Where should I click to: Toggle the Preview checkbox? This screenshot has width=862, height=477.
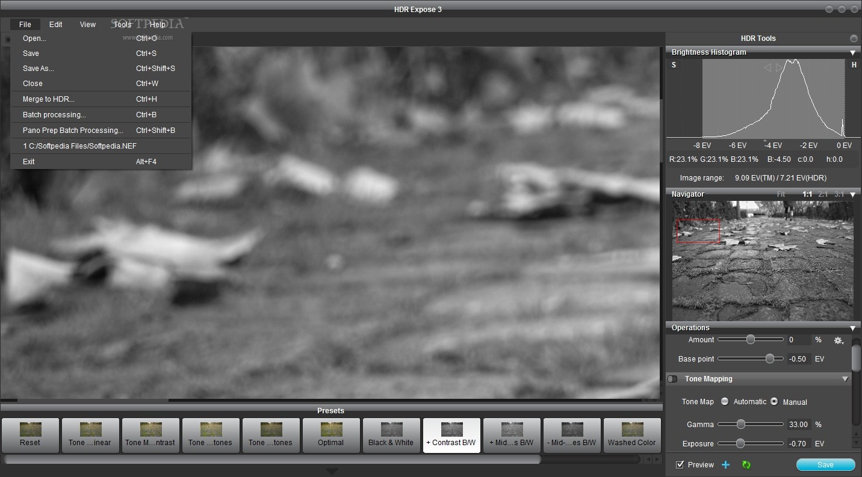[680, 464]
